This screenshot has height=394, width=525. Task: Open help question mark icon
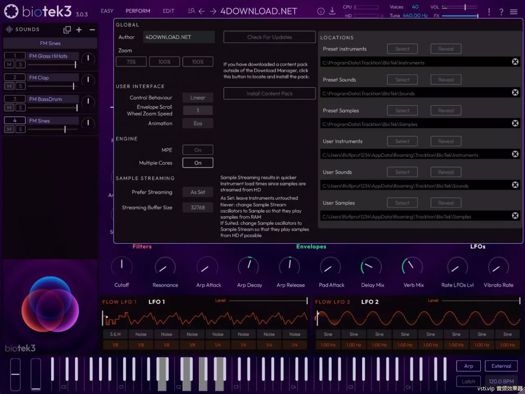tap(501, 12)
